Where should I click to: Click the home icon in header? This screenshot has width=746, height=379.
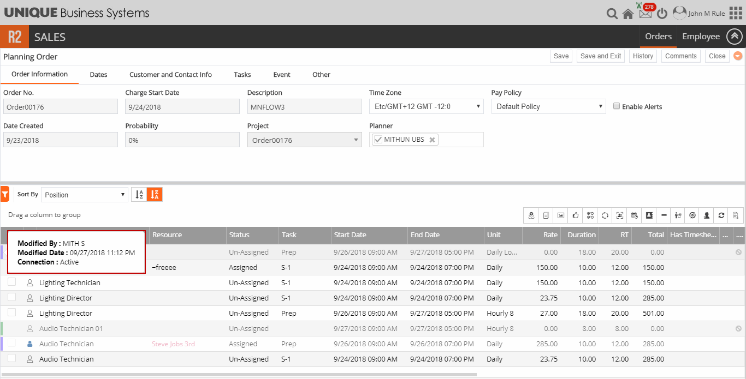point(628,14)
